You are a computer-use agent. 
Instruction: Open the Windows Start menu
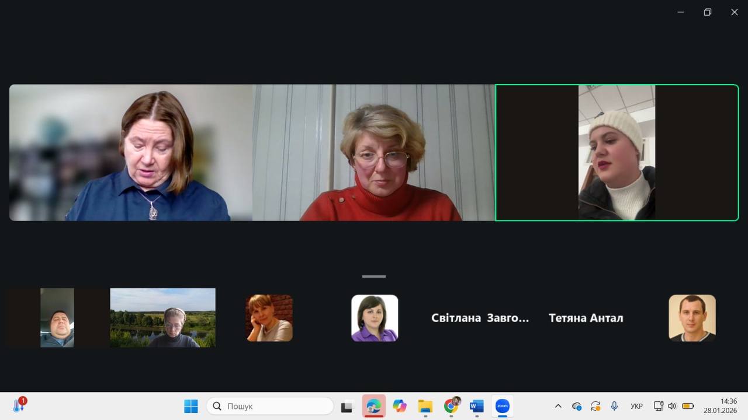[191, 406]
